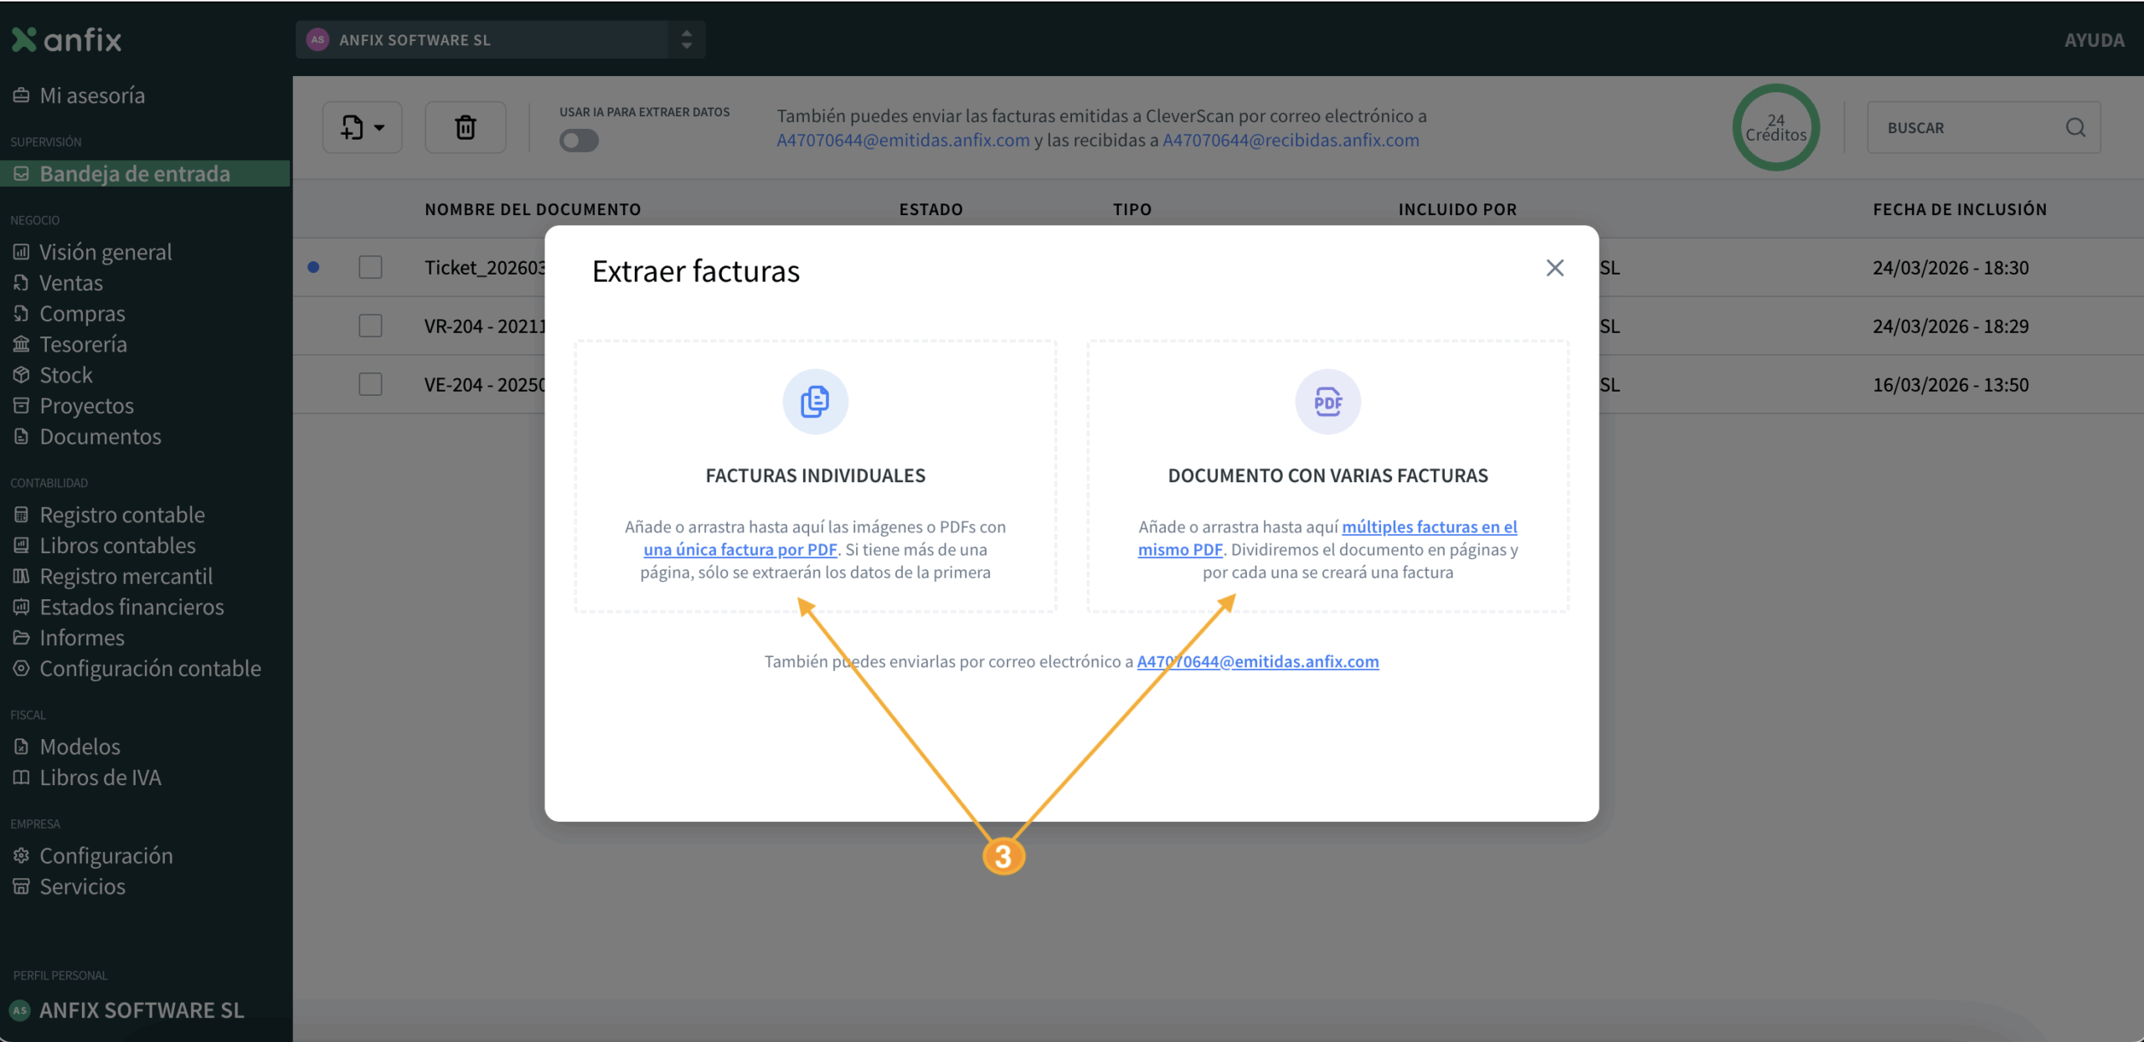
Task: Open the ANFIX SOFTWARE SL personal profile
Action: click(x=141, y=1010)
